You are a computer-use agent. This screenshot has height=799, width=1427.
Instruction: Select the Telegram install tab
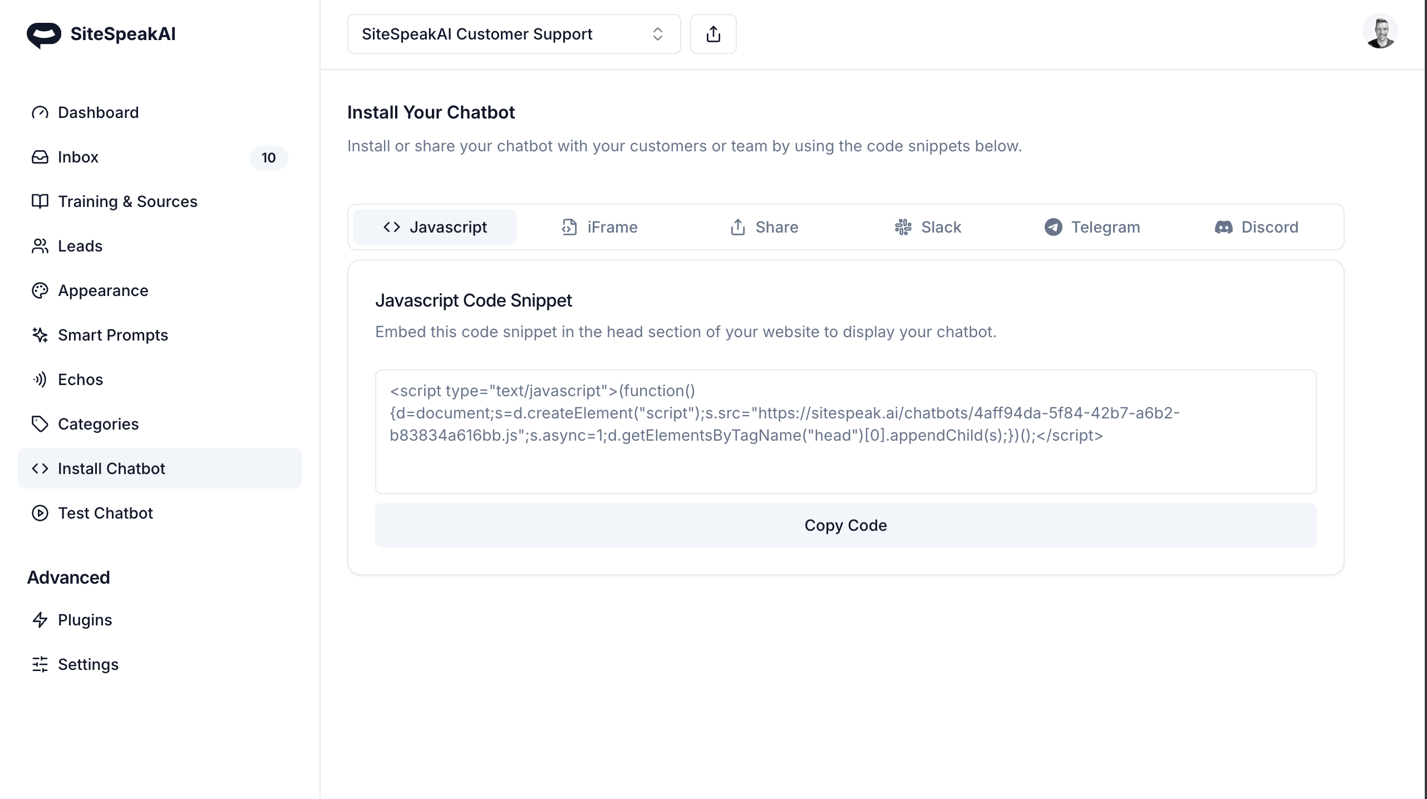pos(1092,227)
